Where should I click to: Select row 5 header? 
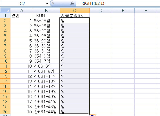5,36
